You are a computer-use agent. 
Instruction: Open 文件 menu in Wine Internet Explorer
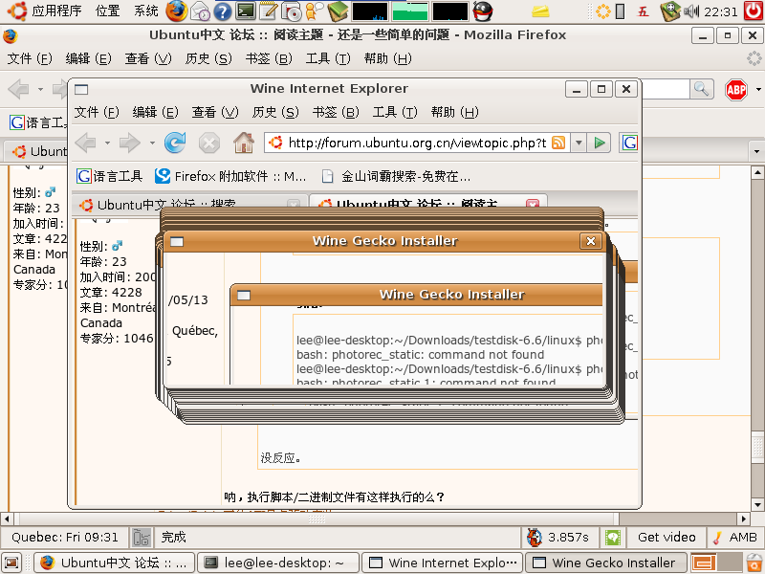pyautogui.click(x=97, y=112)
